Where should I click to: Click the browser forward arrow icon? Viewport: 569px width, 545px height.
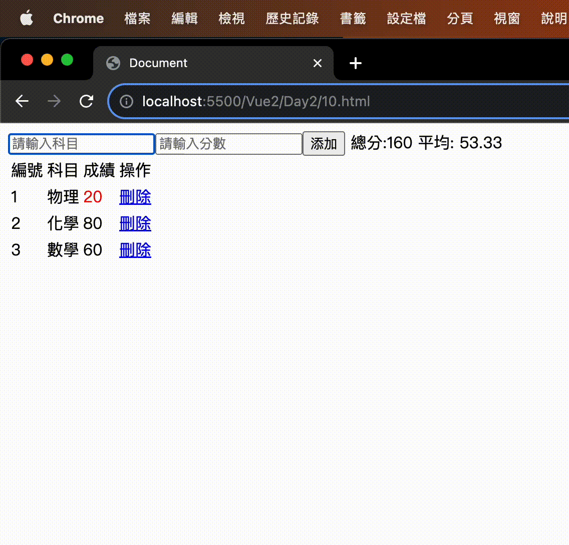[54, 101]
